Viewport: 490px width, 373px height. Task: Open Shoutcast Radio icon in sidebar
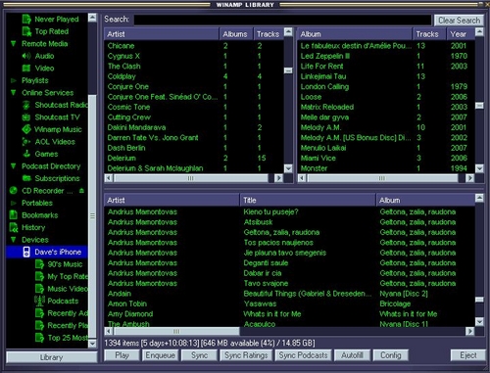tap(26, 105)
